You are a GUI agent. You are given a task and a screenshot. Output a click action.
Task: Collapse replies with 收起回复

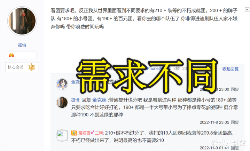tap(231, 69)
